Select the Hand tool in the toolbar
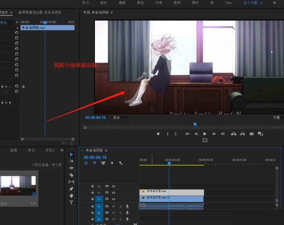 71,196
